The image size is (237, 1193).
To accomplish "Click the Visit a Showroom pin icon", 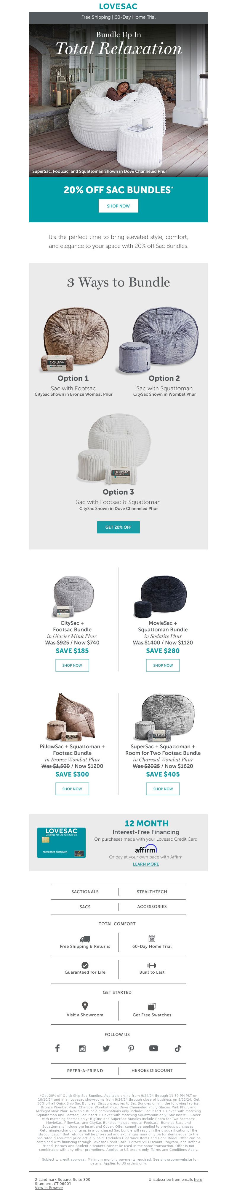I will coord(85,1005).
